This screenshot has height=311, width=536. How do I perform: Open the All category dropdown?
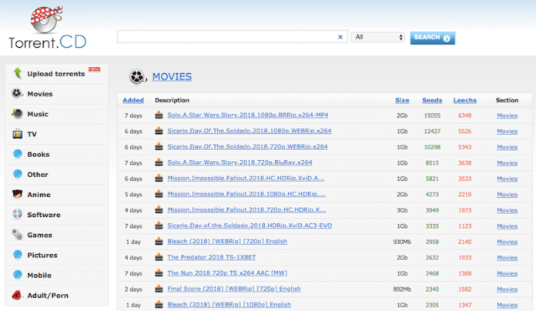378,37
